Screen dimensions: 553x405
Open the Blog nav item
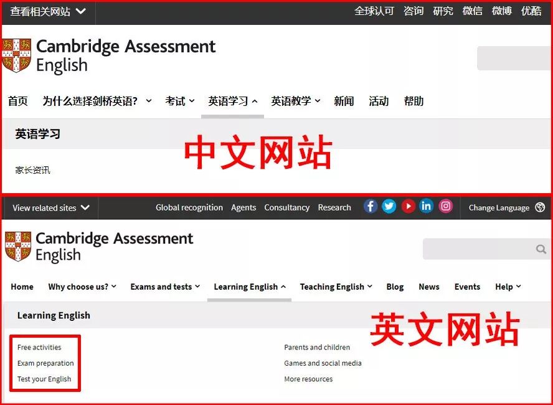395,287
